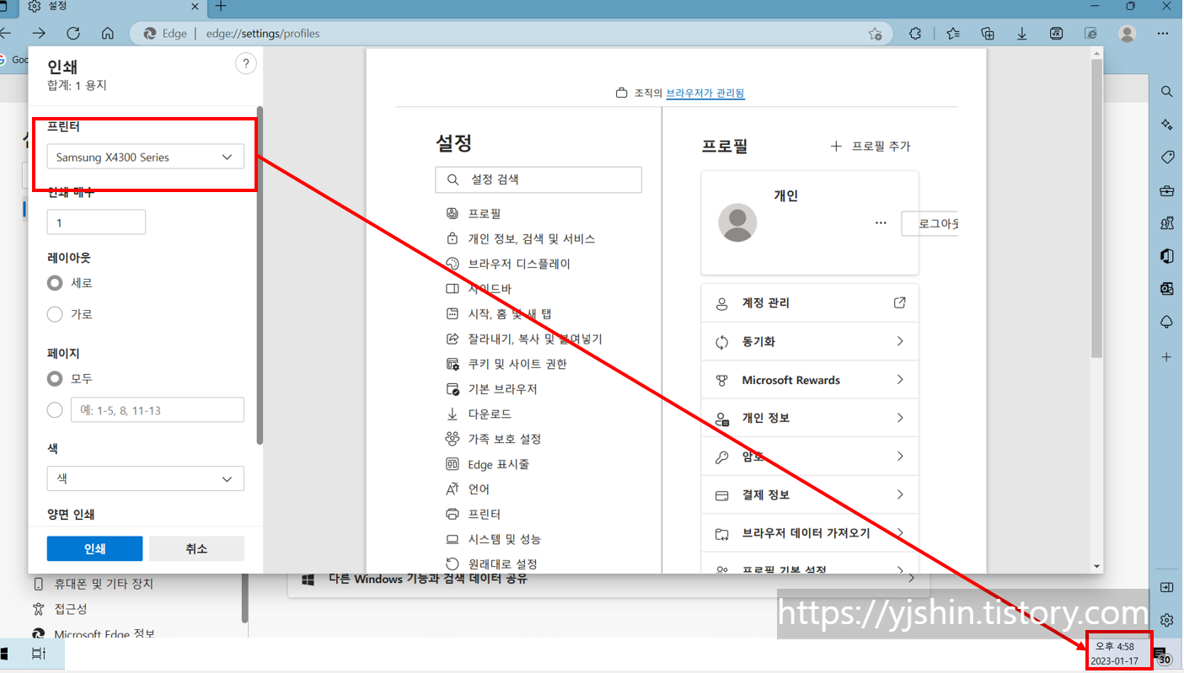Select 모두 all pages option
The width and height of the screenshot is (1184, 673).
(x=55, y=379)
